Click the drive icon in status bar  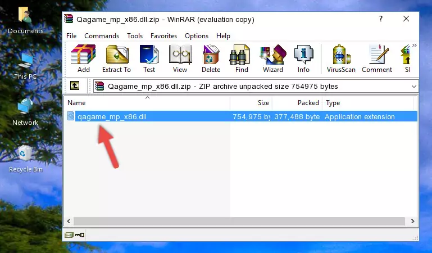click(69, 235)
